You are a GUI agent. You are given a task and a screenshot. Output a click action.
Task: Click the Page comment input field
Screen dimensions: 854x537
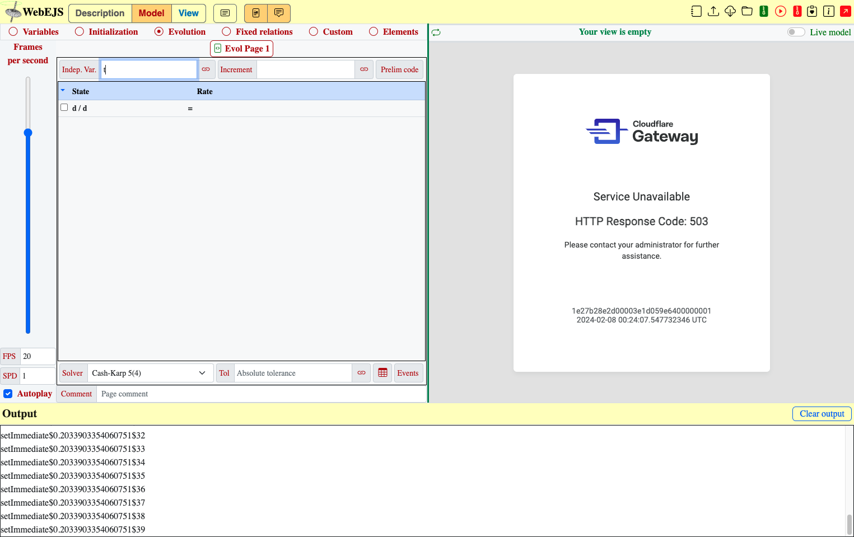click(262, 394)
